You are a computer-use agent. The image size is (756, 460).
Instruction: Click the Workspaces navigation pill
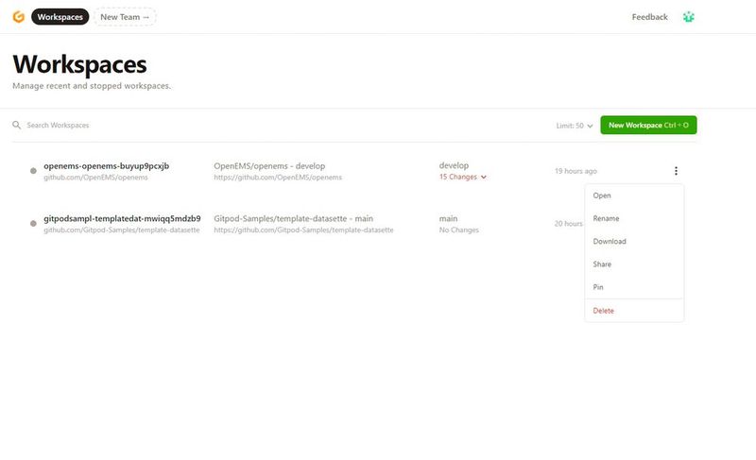click(x=60, y=17)
